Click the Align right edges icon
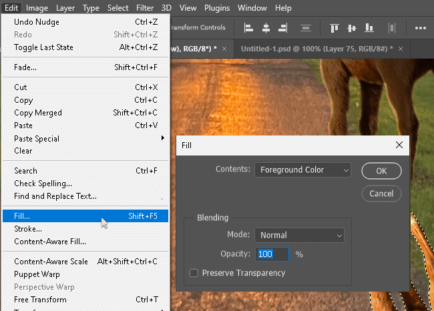The width and height of the screenshot is (434, 311). pyautogui.click(x=283, y=28)
